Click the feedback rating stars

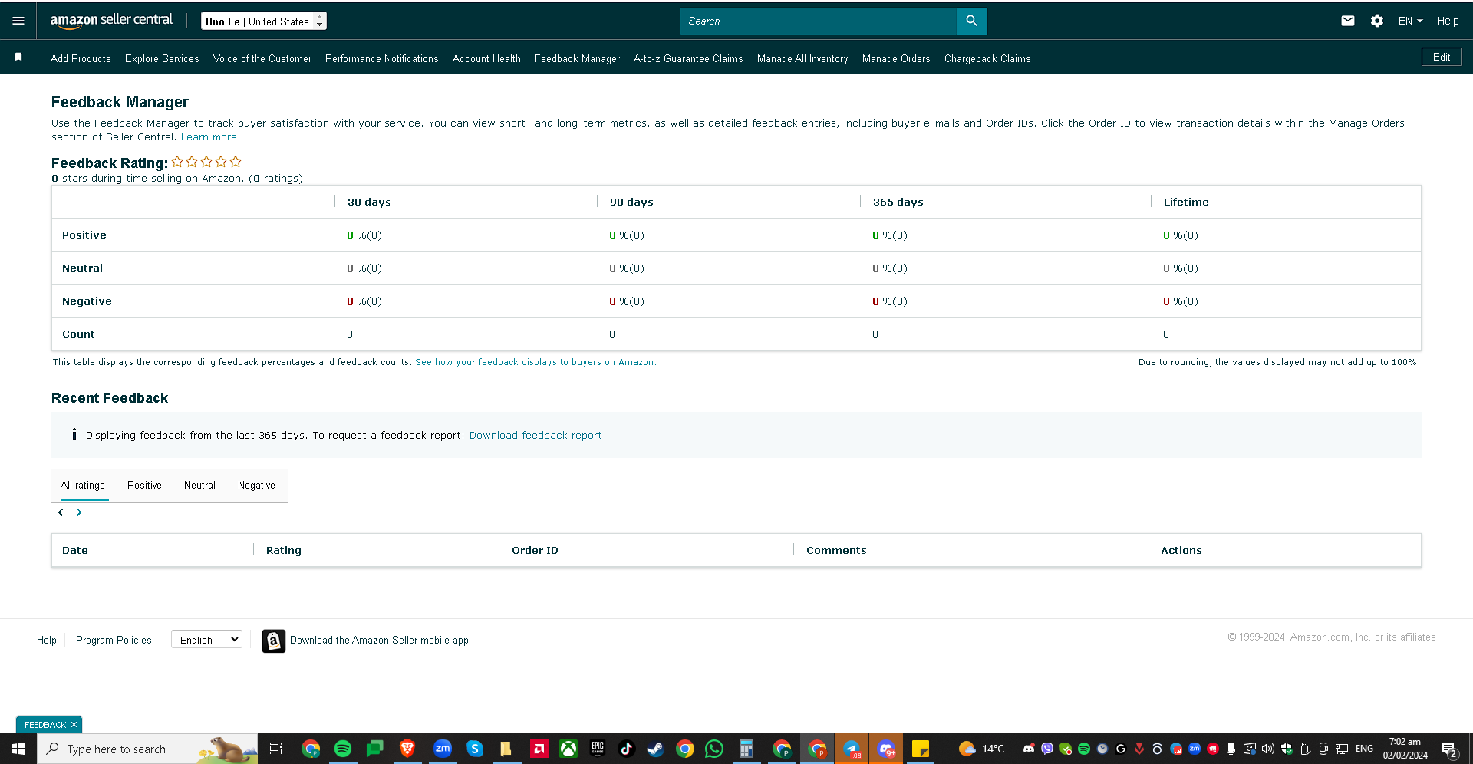click(206, 162)
